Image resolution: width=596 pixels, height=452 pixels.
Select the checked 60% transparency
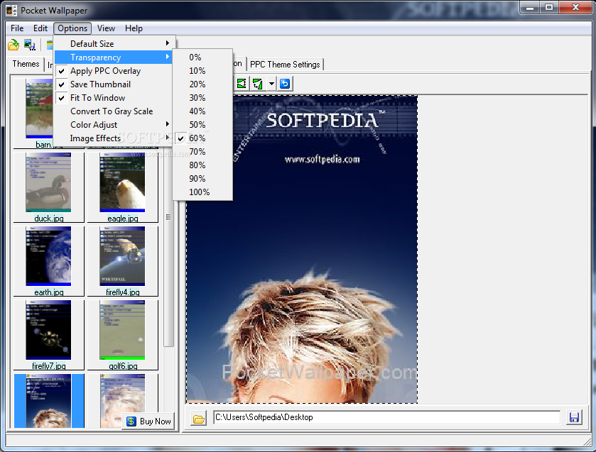pos(202,138)
